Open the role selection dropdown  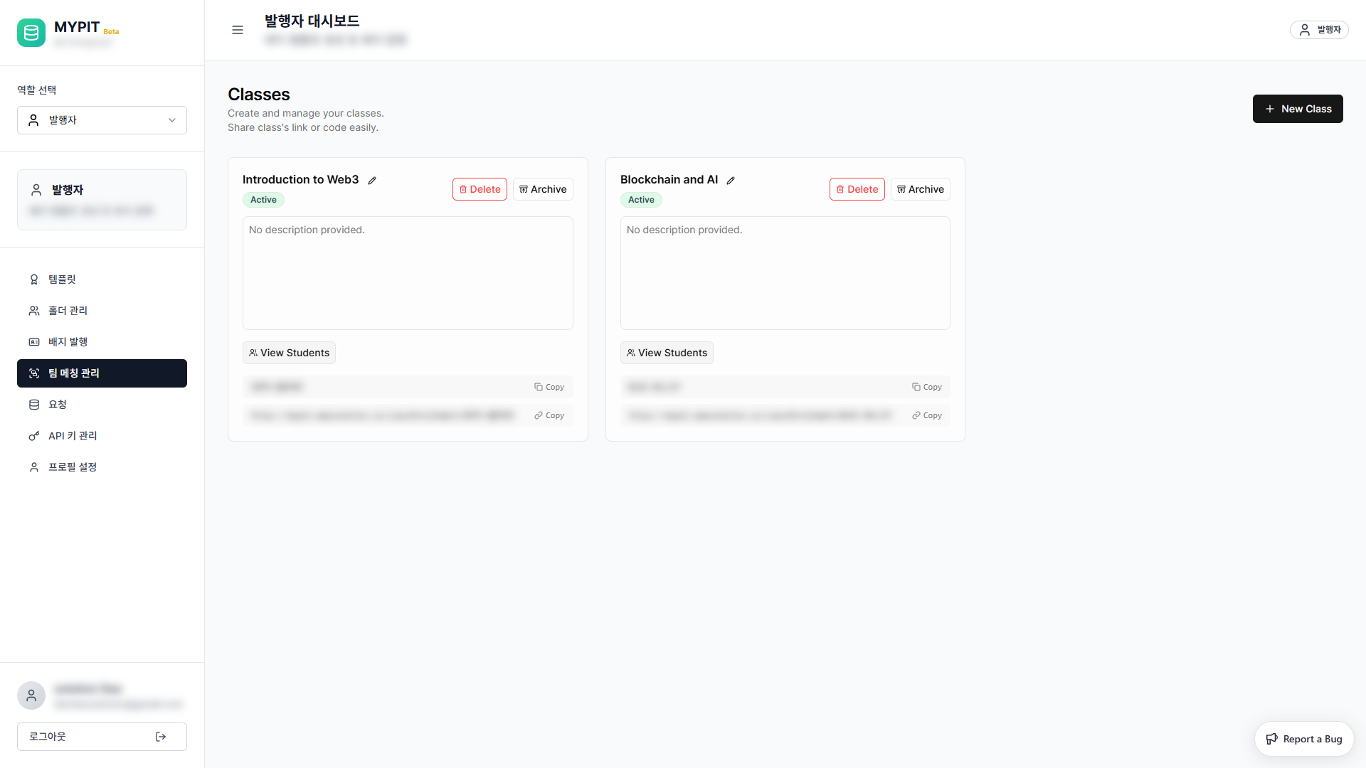pos(102,120)
